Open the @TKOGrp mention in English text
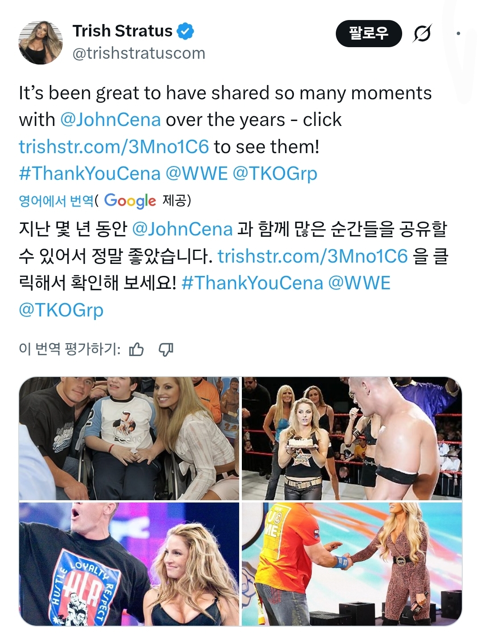This screenshot has width=481, height=636. [x=275, y=173]
